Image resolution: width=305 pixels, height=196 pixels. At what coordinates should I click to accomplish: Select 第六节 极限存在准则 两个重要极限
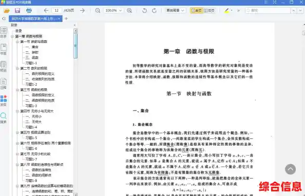point(46,143)
